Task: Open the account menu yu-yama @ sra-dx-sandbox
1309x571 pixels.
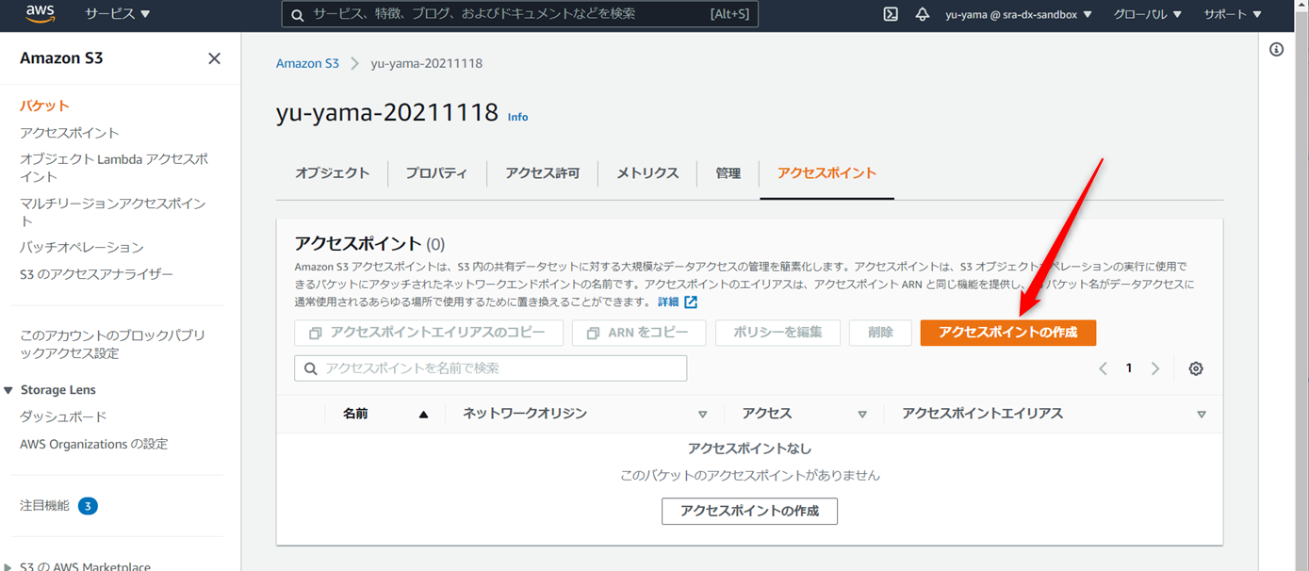Action: pos(1019,14)
